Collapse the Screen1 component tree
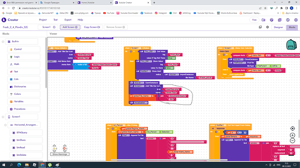The height and width of the screenshot is (168, 300). tap(3, 117)
